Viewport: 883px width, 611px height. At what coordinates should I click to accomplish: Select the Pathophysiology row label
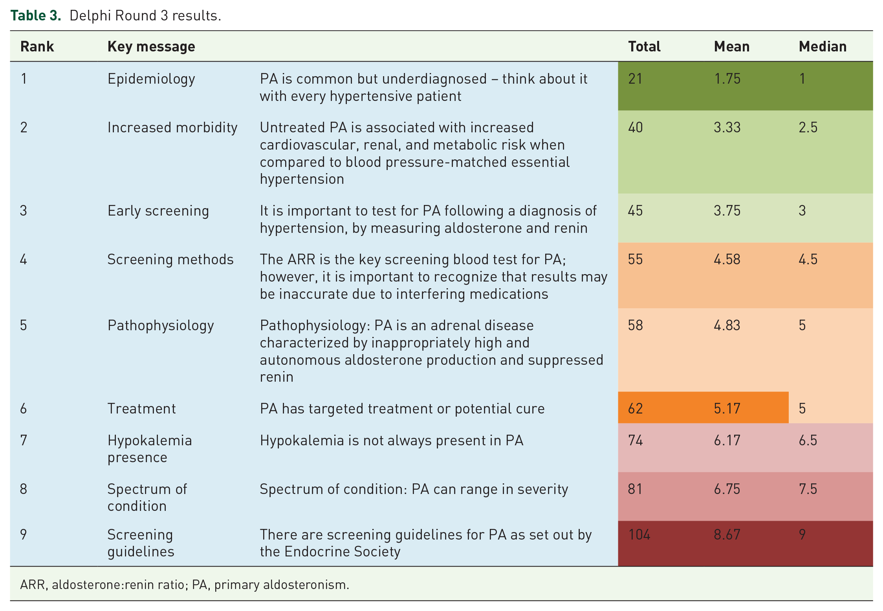coord(161,326)
